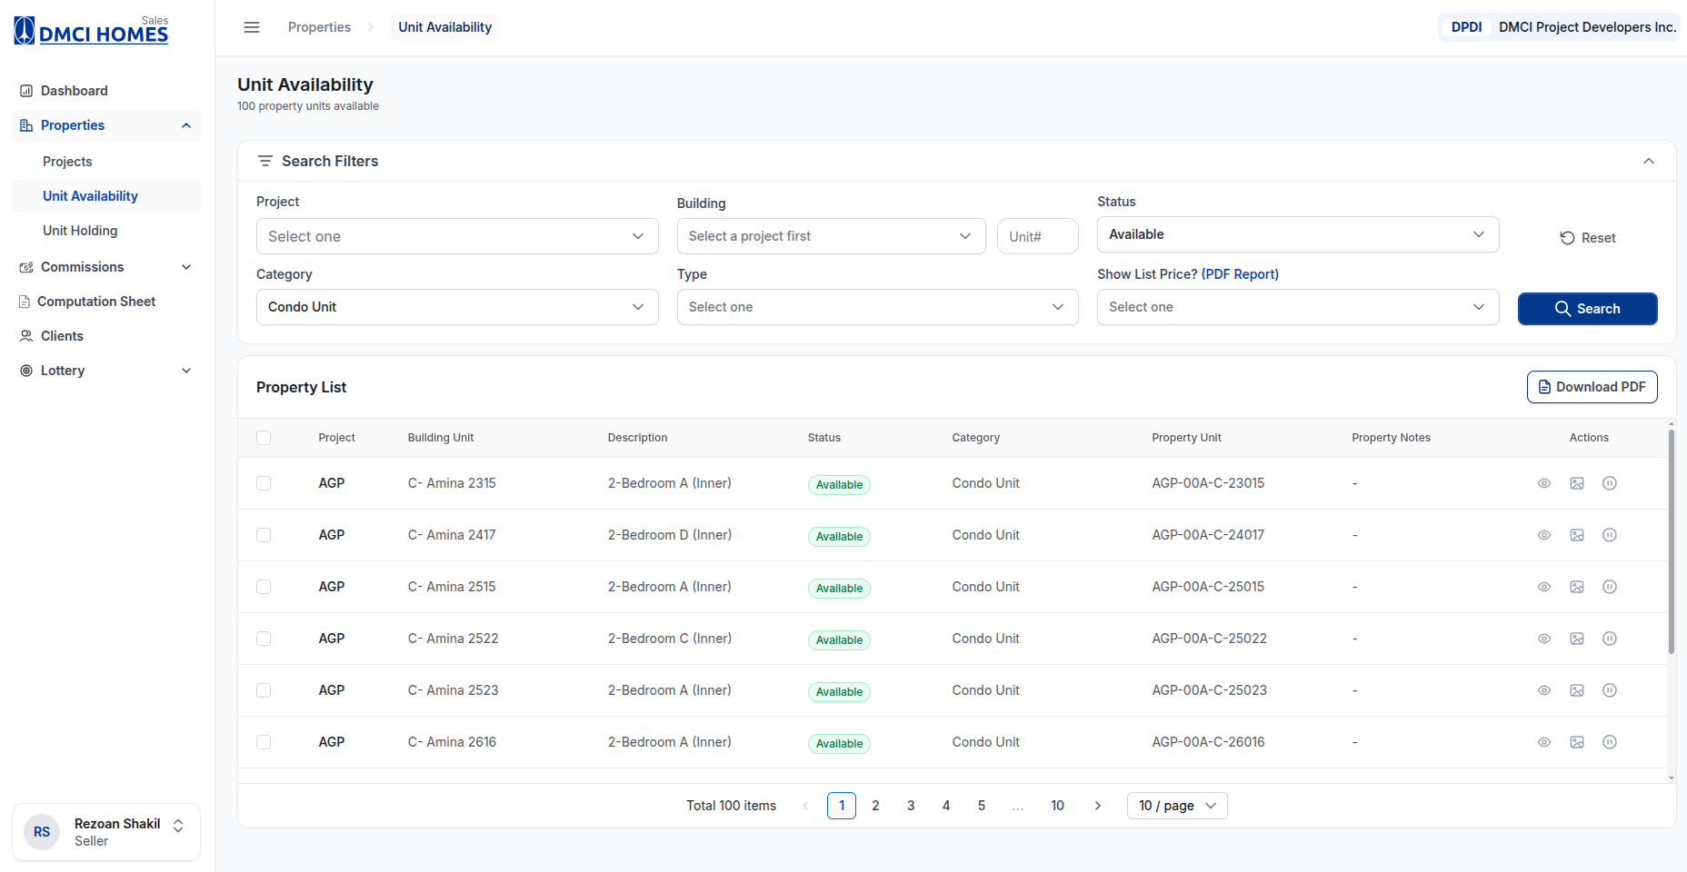Open image gallery icon for C- Amina 2515
This screenshot has height=872, width=1687.
pos(1577,587)
